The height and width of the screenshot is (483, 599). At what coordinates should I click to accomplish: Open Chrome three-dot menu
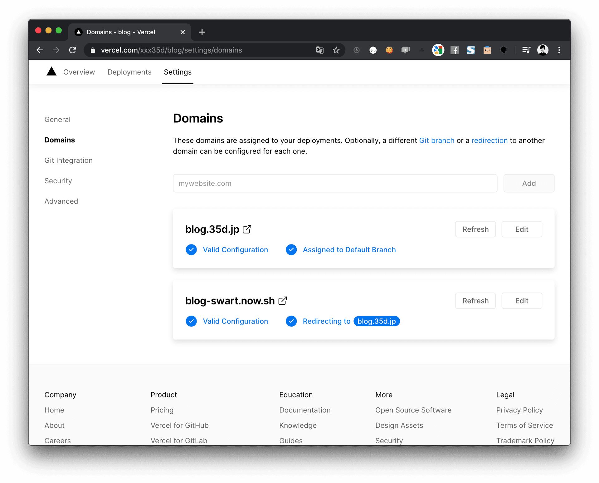[x=559, y=50]
